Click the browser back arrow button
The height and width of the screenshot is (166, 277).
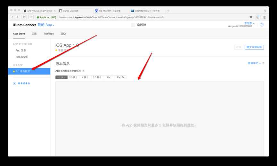(12, 17)
